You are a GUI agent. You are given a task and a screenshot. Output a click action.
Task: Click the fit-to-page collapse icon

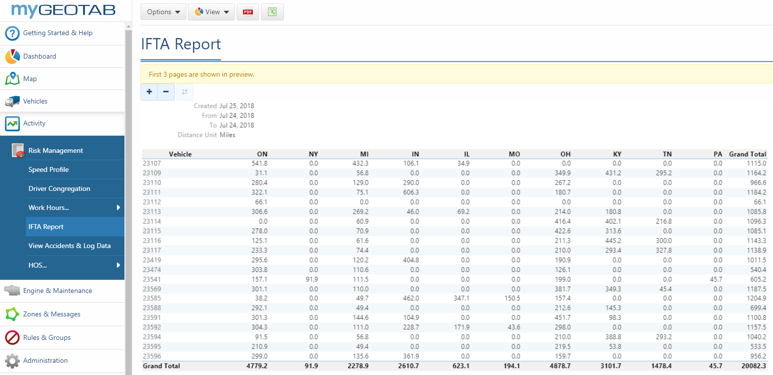184,92
